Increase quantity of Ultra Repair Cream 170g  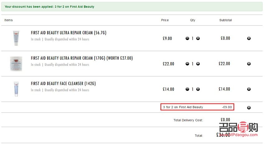click(198, 64)
